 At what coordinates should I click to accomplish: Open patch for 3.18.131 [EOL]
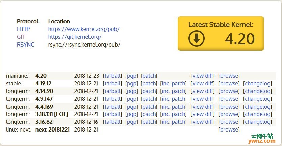click(x=149, y=114)
